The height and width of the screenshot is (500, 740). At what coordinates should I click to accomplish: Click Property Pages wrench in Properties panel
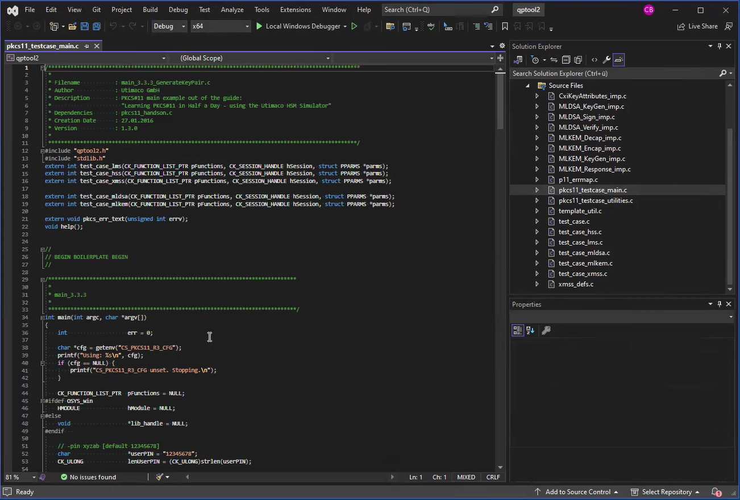pos(546,330)
